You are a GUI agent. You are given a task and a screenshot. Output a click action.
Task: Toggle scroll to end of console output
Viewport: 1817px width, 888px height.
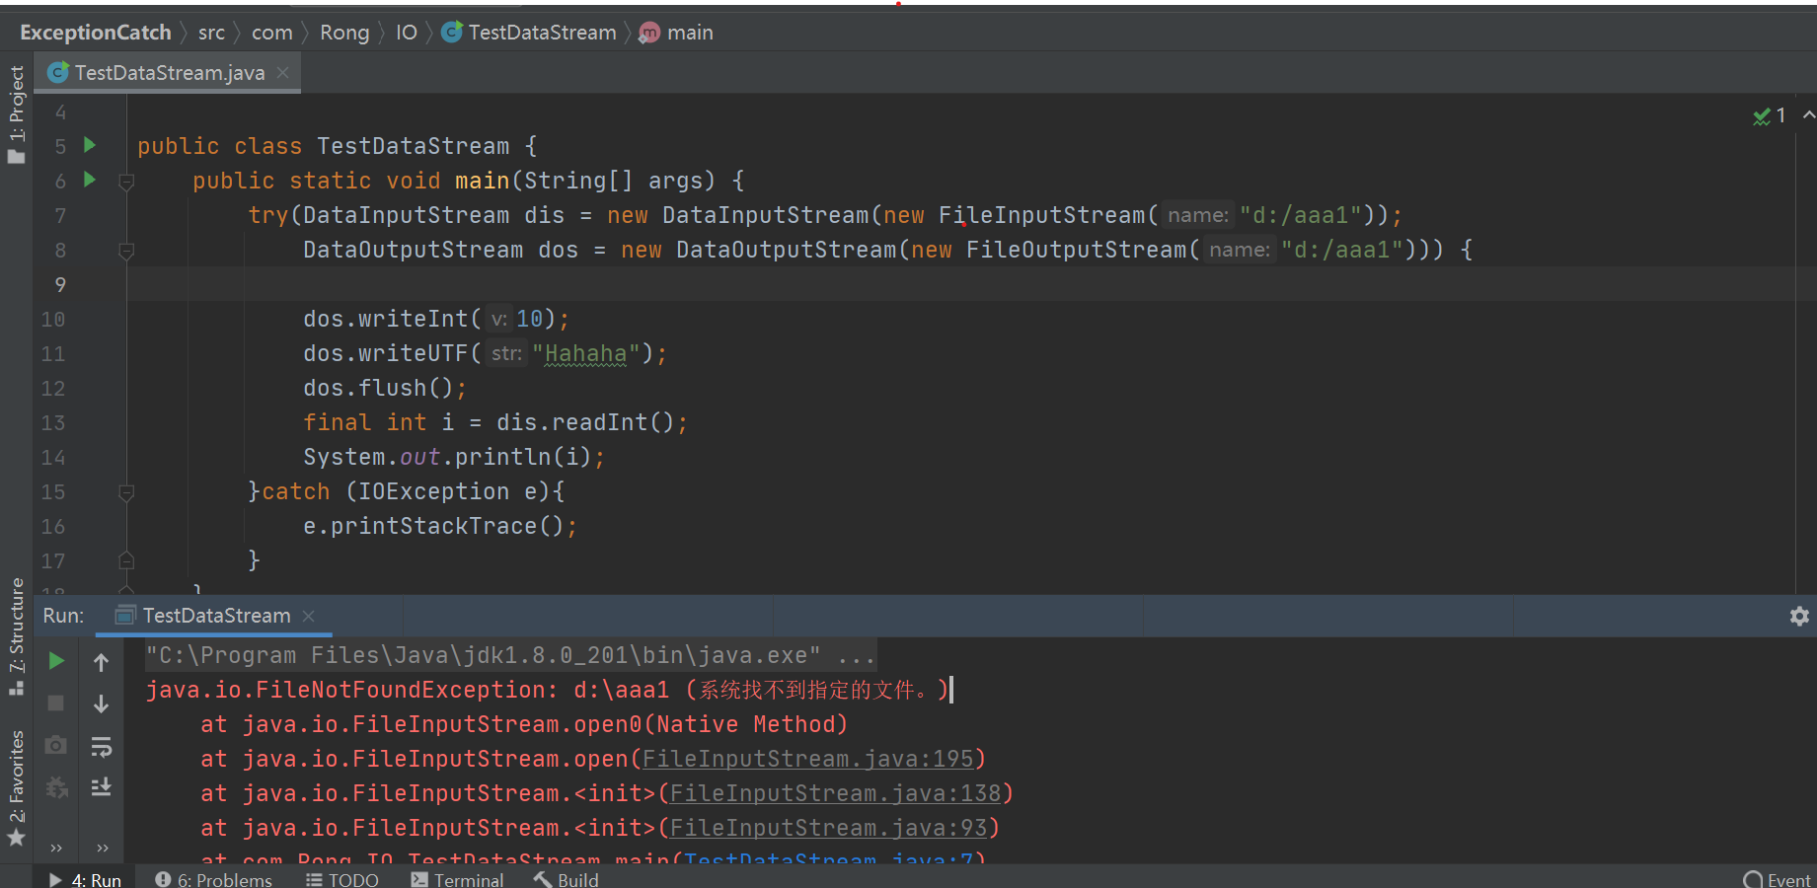tap(101, 787)
